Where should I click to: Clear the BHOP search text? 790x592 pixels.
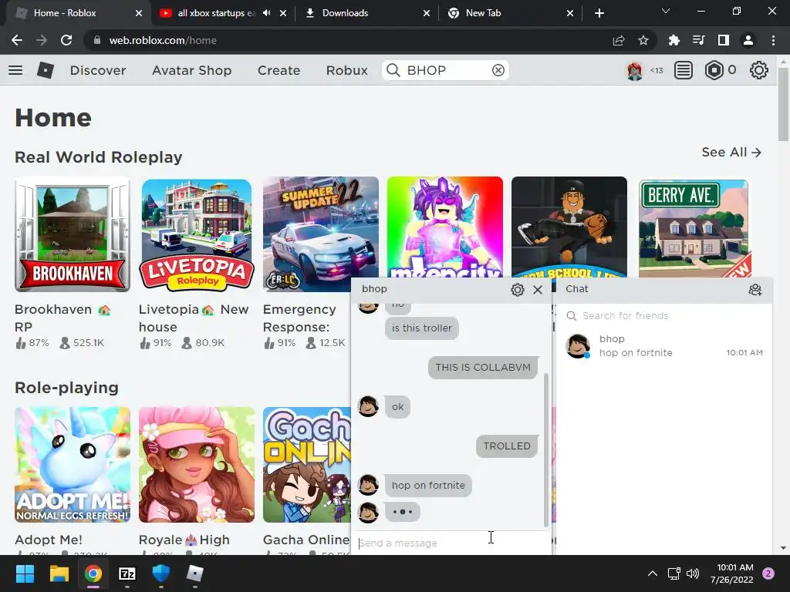tap(498, 70)
